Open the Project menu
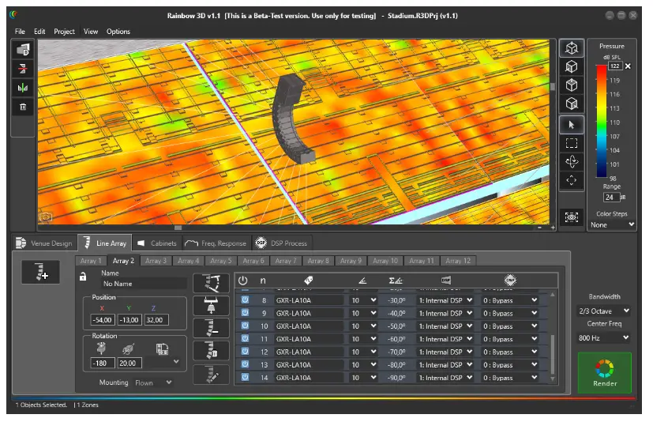The width and height of the screenshot is (653, 422). [x=64, y=32]
